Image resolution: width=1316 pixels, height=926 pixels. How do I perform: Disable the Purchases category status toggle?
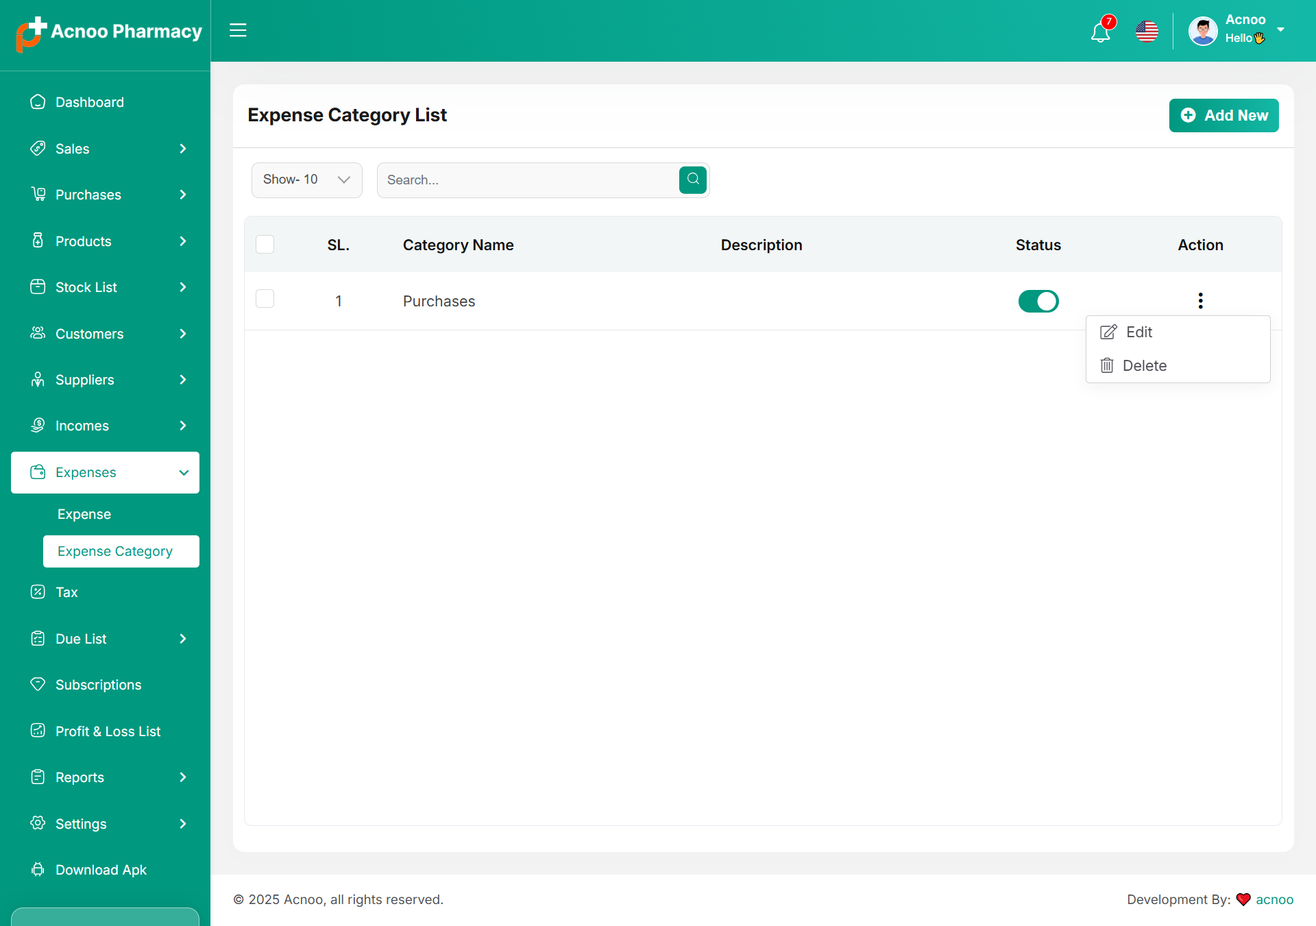pyautogui.click(x=1038, y=301)
